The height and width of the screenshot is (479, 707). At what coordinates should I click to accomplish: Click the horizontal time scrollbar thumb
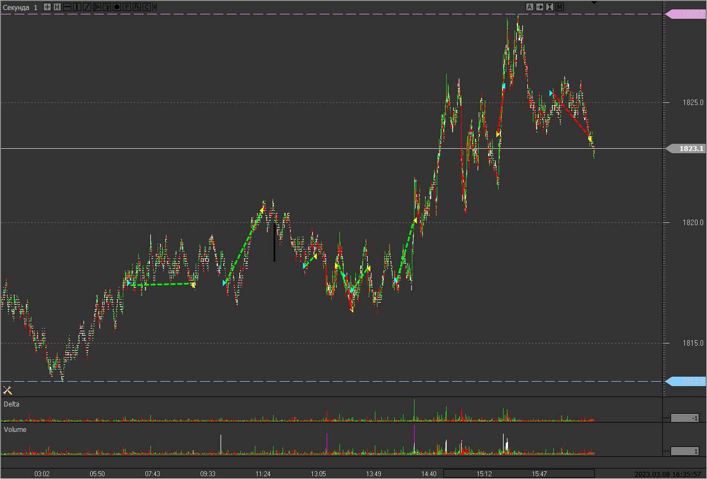519,473
